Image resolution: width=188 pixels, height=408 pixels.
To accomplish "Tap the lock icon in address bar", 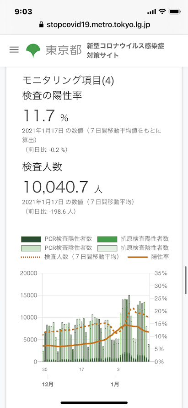I will [41, 24].
